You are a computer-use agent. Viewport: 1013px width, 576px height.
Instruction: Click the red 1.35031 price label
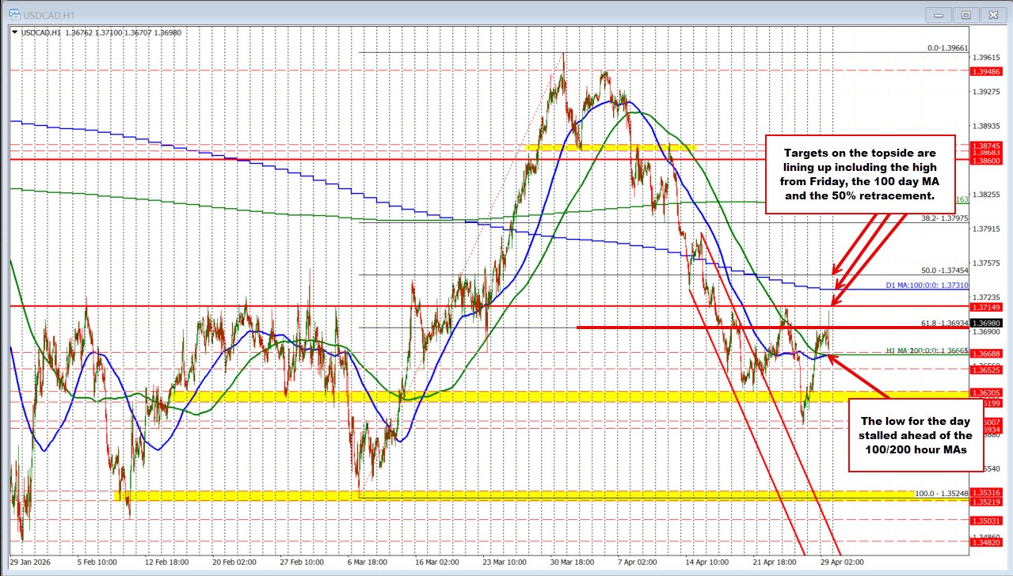984,522
